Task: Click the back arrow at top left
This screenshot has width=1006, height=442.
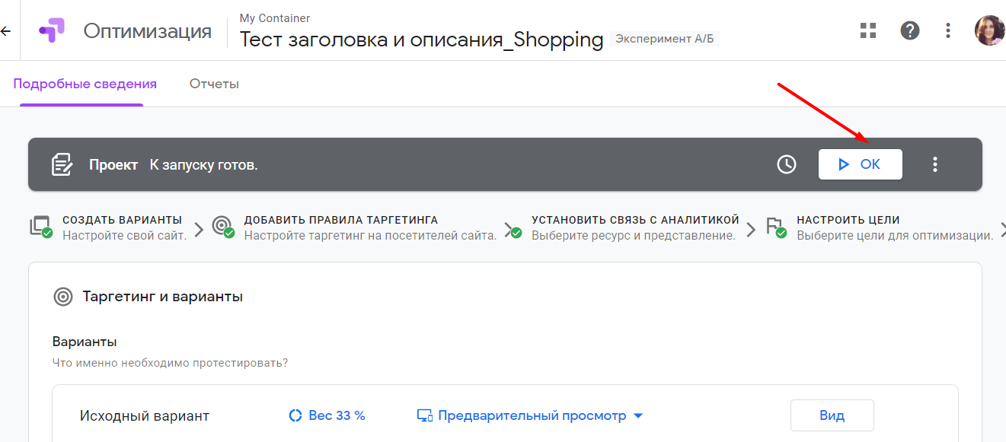Action: 5,31
